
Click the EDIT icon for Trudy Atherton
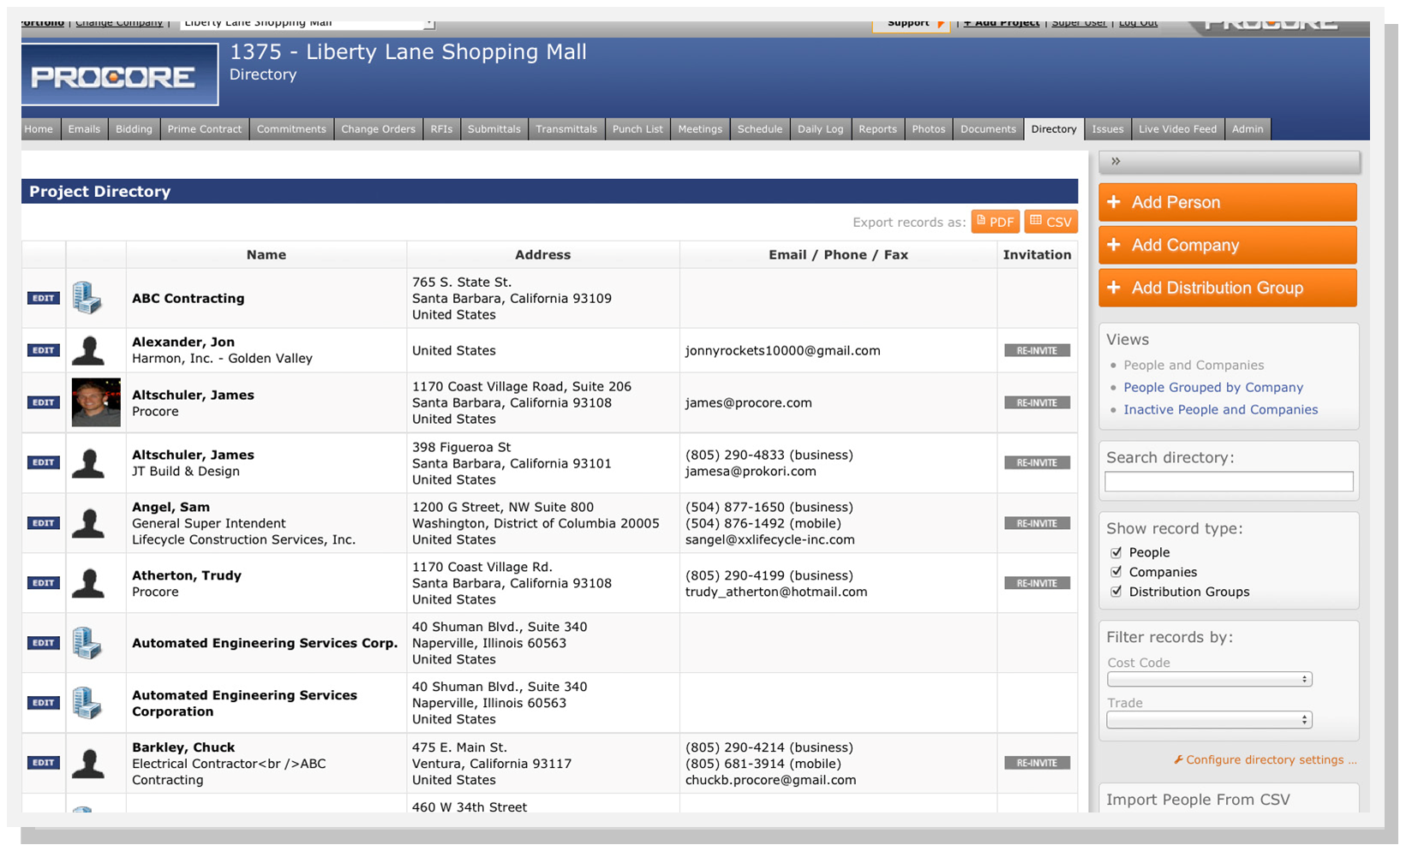[43, 583]
